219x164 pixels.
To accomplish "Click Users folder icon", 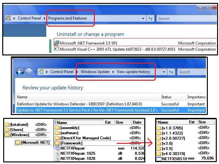I will pyautogui.click(x=7, y=130).
